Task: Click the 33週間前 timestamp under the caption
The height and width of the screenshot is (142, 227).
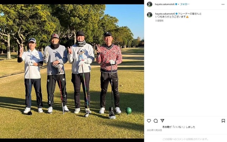Action: (159, 21)
